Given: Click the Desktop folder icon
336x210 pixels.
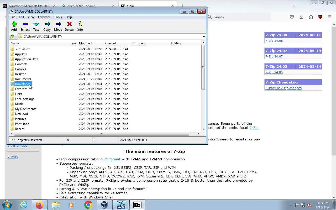Looking at the screenshot, I should pos(12,74).
